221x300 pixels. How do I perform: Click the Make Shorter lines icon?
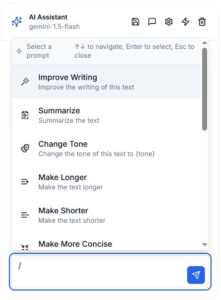click(25, 215)
